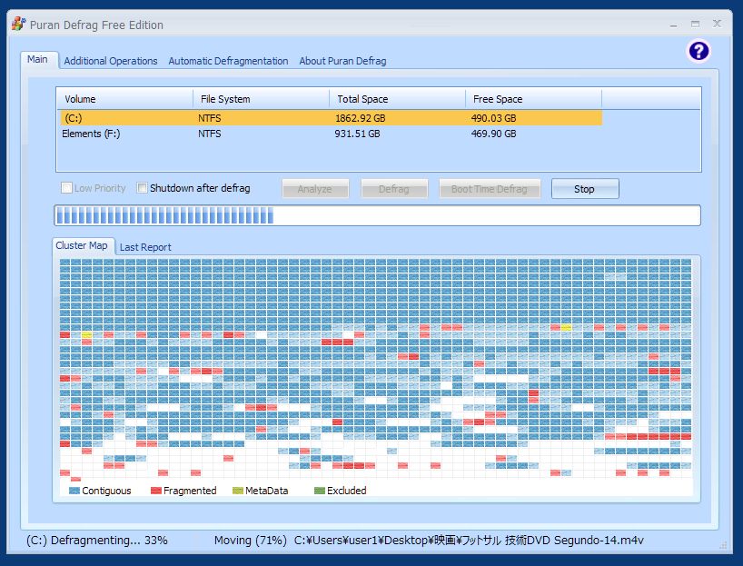The height and width of the screenshot is (566, 743).
Task: Click the 490.03 GB free space value
Action: tap(493, 118)
